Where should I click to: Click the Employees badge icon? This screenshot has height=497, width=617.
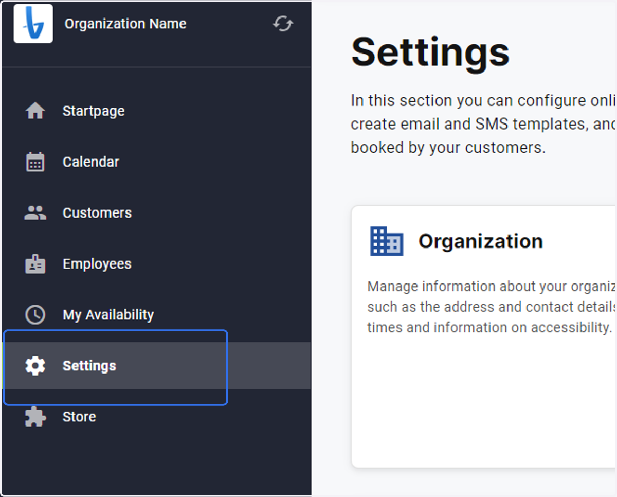(35, 263)
